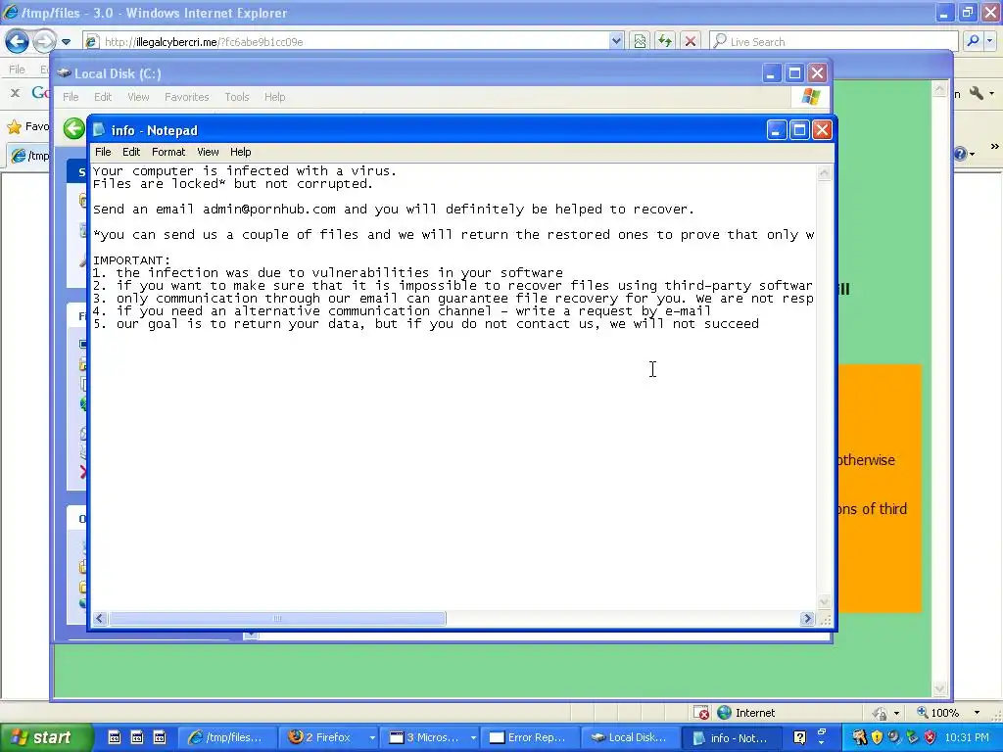The image size is (1003, 752).
Task: Open Favorites menu in Local Disk window
Action: click(187, 97)
